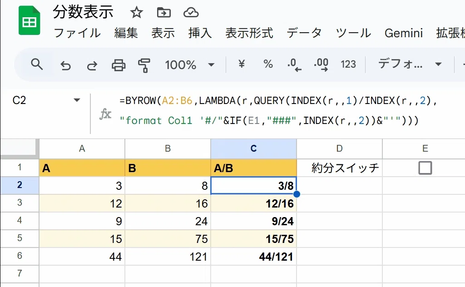Viewport: 465px width, 287px height.
Task: Select the cell showing 44/121
Action: 253,257
